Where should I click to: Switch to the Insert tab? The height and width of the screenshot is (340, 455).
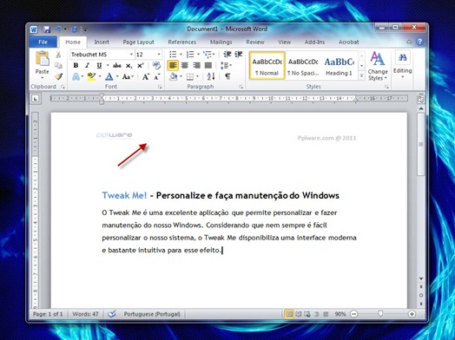click(102, 42)
